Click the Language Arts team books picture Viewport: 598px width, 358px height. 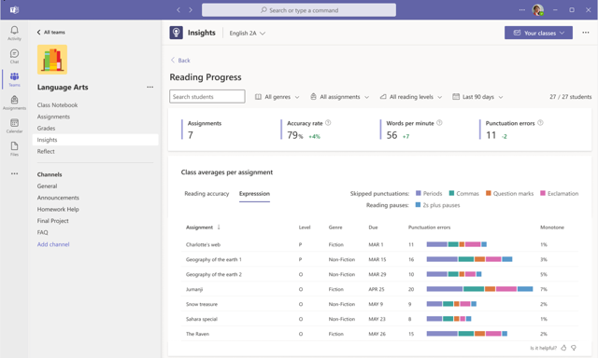52,60
